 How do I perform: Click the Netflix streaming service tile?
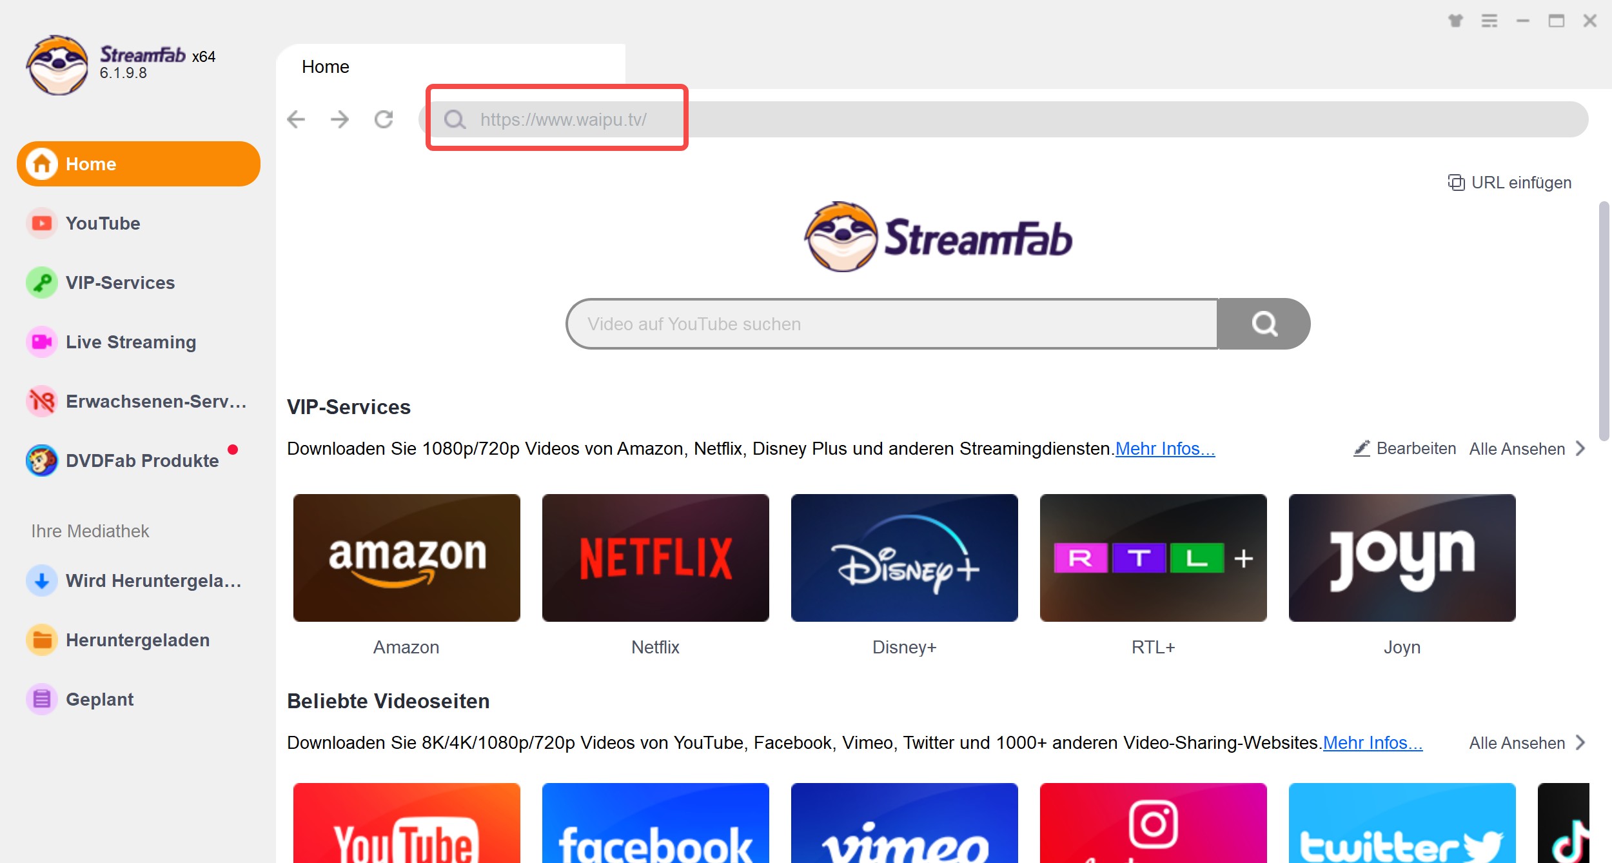point(654,557)
